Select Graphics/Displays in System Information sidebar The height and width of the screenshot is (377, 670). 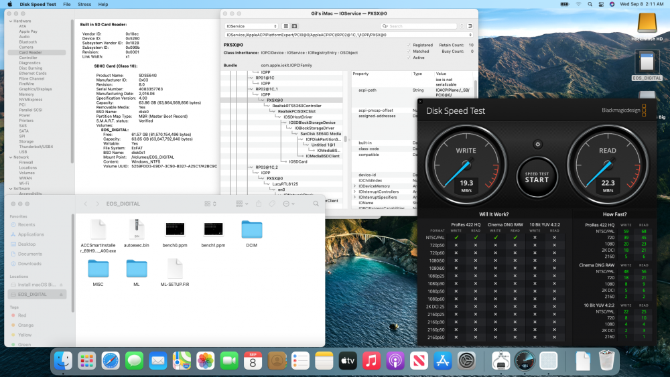(x=35, y=89)
